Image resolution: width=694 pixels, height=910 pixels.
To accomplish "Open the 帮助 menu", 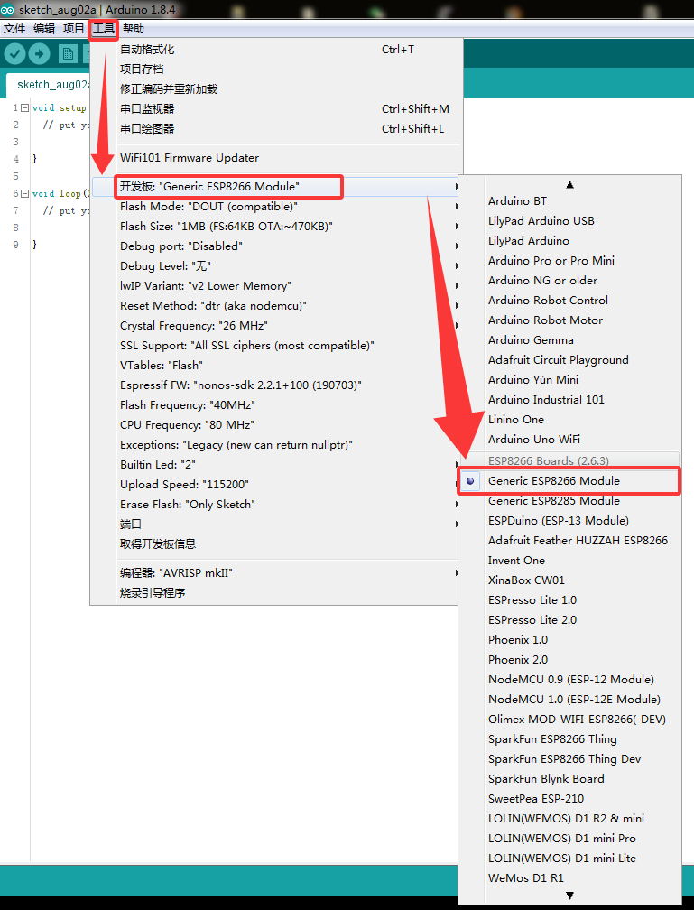I will [x=134, y=29].
